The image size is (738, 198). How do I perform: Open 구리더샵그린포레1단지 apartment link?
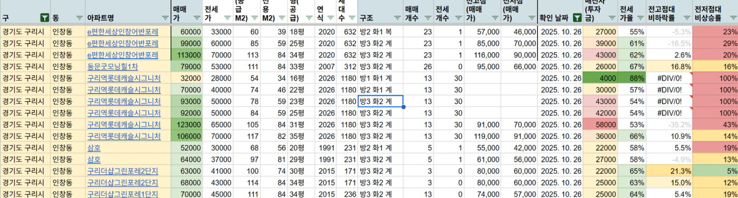click(x=123, y=194)
